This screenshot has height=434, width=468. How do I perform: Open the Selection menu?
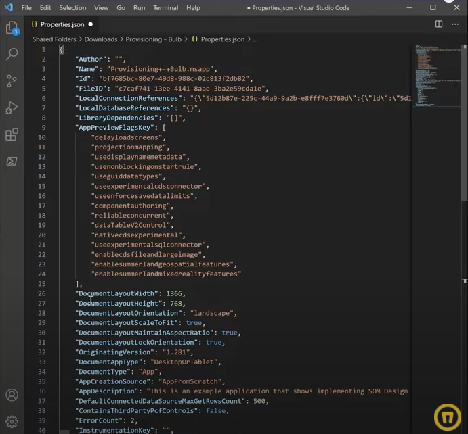coord(72,8)
